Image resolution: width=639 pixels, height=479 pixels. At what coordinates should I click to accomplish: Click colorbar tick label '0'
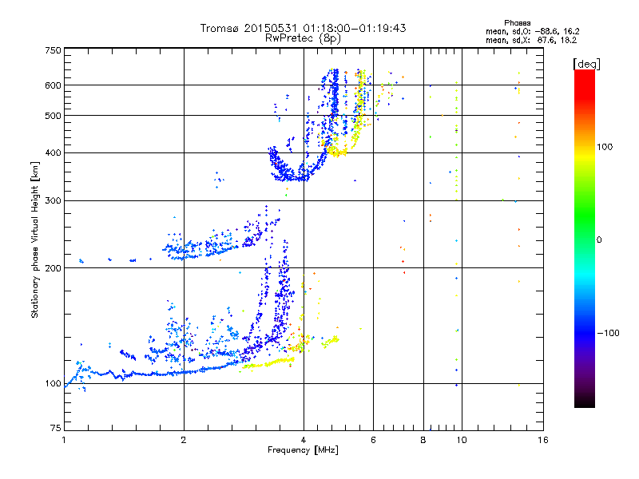(598, 240)
